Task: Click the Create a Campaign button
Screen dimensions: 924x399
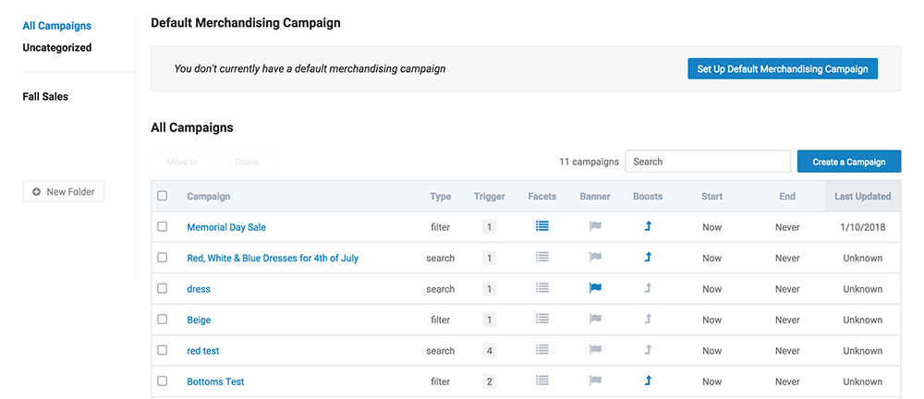Action: coord(848,162)
